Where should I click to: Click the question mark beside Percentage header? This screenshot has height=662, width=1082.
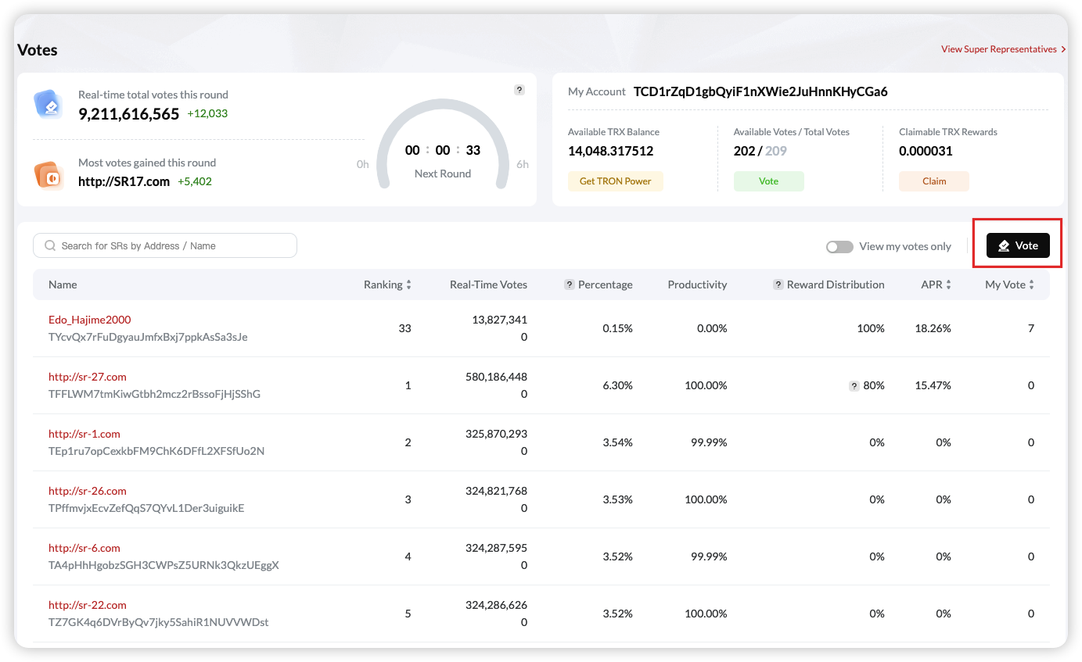point(570,284)
